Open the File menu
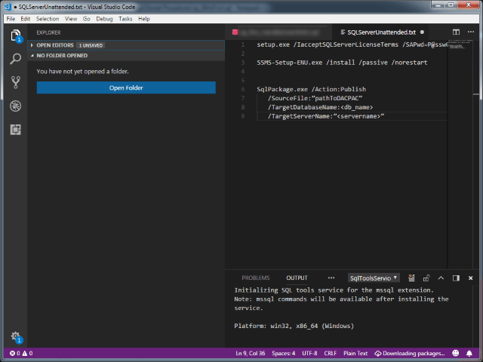Screen dimensions: 483x362 click(x=11, y=19)
